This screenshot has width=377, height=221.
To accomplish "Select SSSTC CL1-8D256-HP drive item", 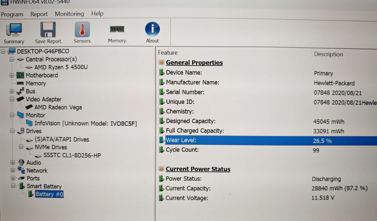I will (72, 155).
